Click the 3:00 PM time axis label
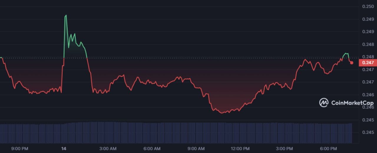Viewport: 377px width, 153px height. coord(285,148)
